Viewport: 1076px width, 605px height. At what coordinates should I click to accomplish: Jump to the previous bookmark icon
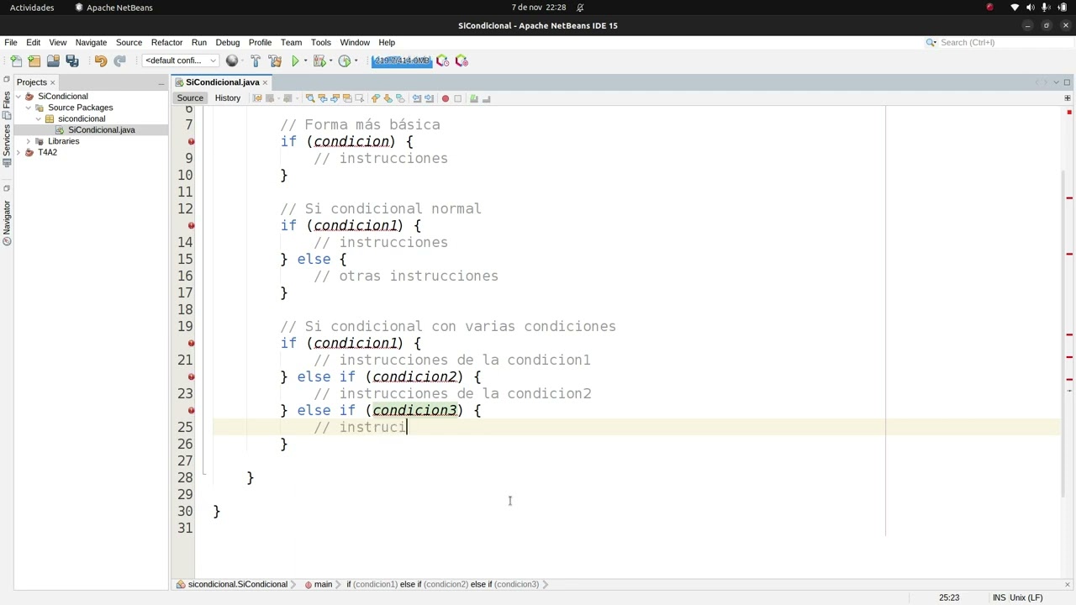[x=376, y=98]
